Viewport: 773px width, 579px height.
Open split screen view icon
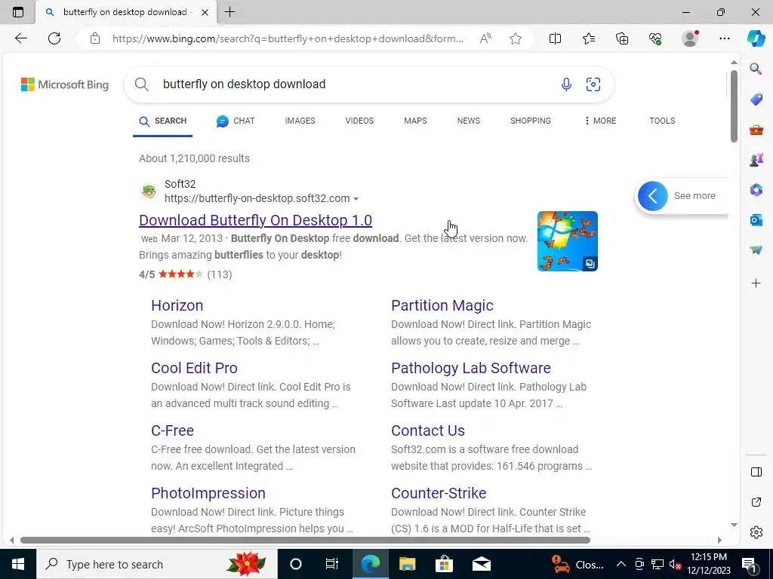pyautogui.click(x=555, y=38)
